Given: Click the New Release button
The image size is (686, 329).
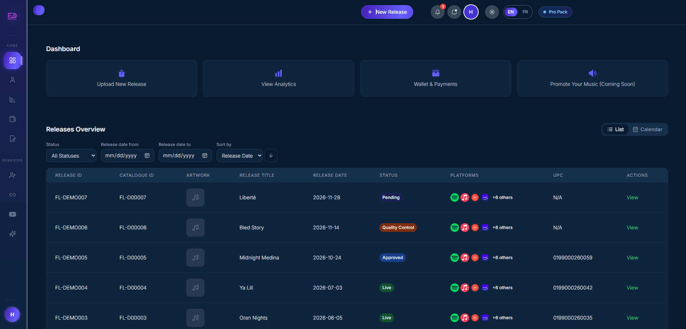Looking at the screenshot, I should pos(387,12).
